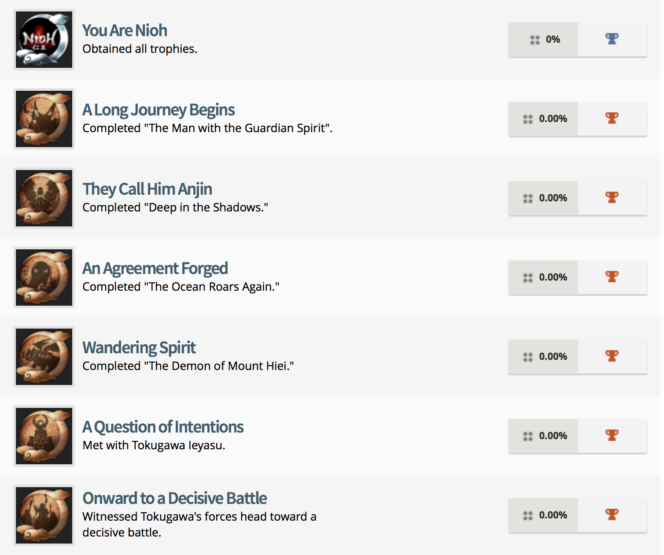This screenshot has height=555, width=664.
Task: Click the Wandering Spirit trophy thumbnail
Action: click(x=44, y=356)
